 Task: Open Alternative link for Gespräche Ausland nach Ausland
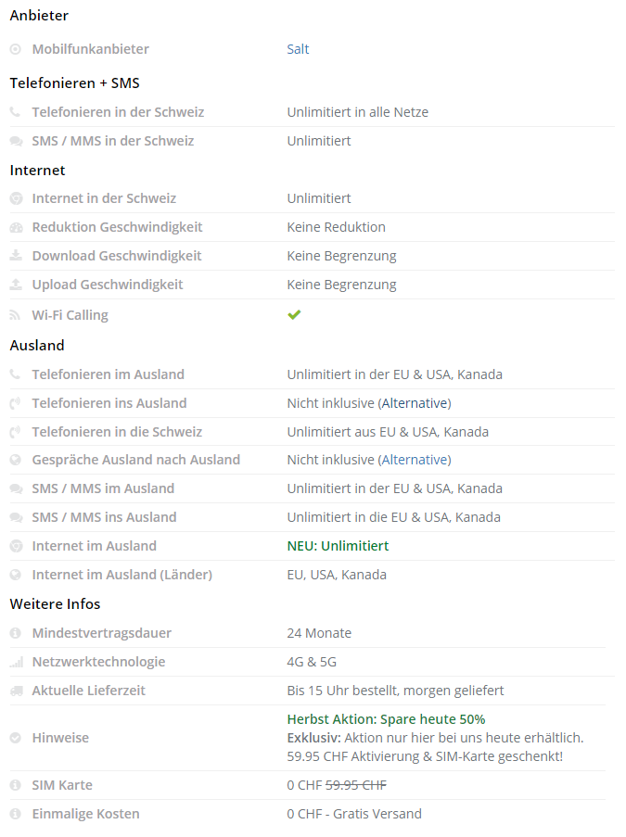coord(415,460)
